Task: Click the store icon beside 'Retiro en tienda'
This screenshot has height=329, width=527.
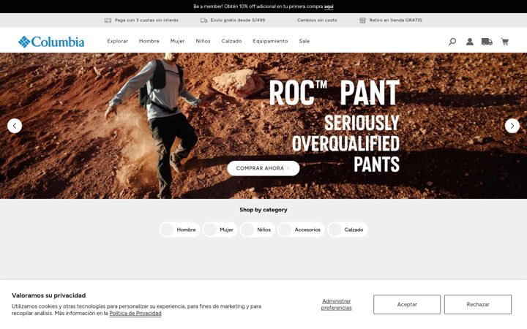Action: [x=362, y=20]
